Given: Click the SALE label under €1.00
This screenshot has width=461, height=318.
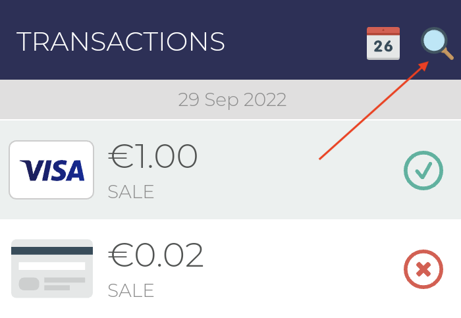Looking at the screenshot, I should [x=131, y=192].
